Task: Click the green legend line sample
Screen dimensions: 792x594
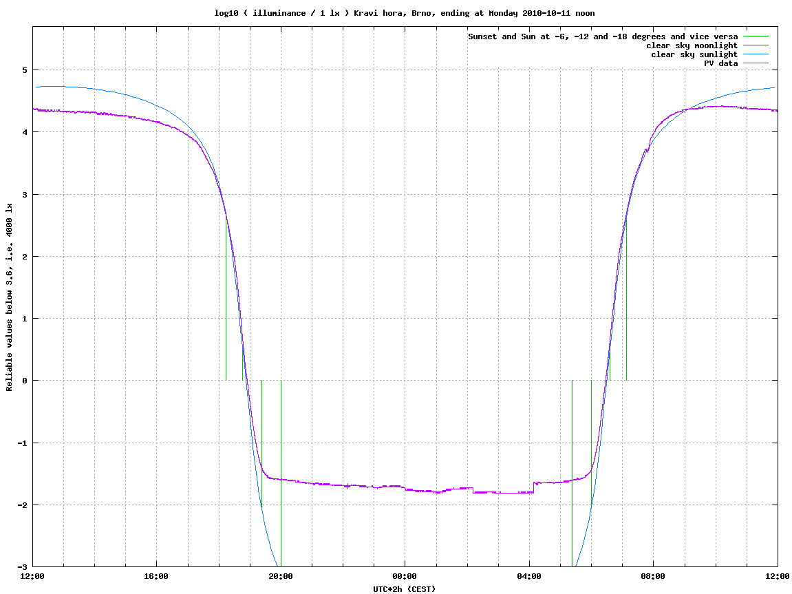Action: pyautogui.click(x=756, y=36)
